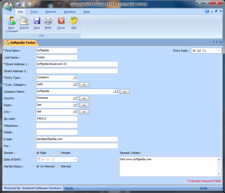Image resolution: width=225 pixels, height=193 pixels.
Task: Click the First Name field
Action: (57, 51)
